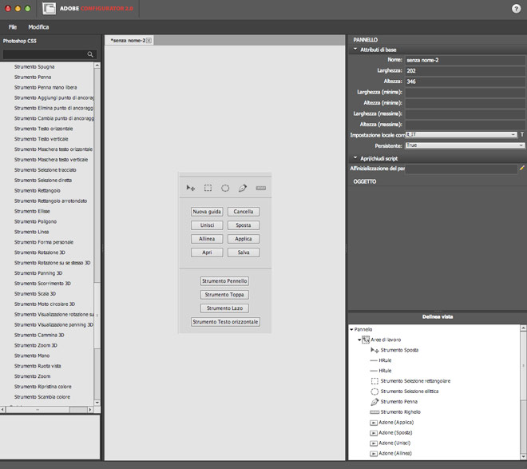527x469 pixels.
Task: Click the Ruler tool icon in canvas
Action: [260, 188]
